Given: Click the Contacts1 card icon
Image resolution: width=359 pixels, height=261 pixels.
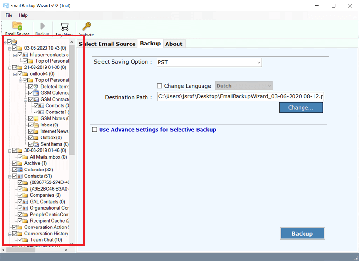Looking at the screenshot, I should coord(41,112).
